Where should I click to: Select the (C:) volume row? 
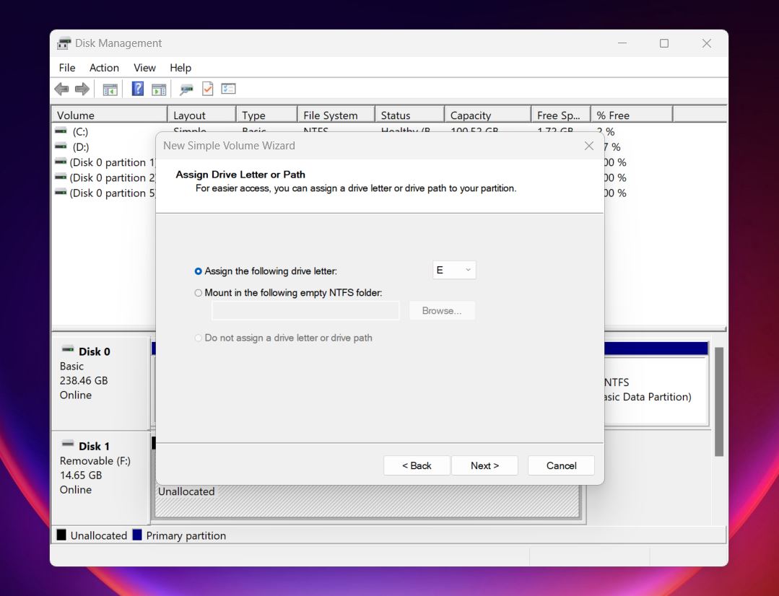click(80, 131)
